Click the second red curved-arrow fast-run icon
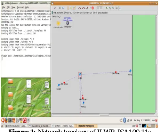 tap(83, 8)
